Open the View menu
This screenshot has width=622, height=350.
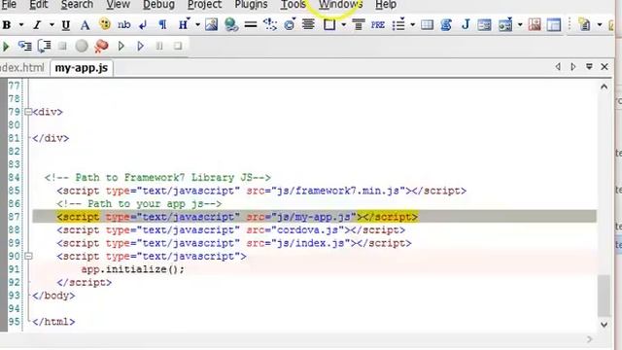118,5
